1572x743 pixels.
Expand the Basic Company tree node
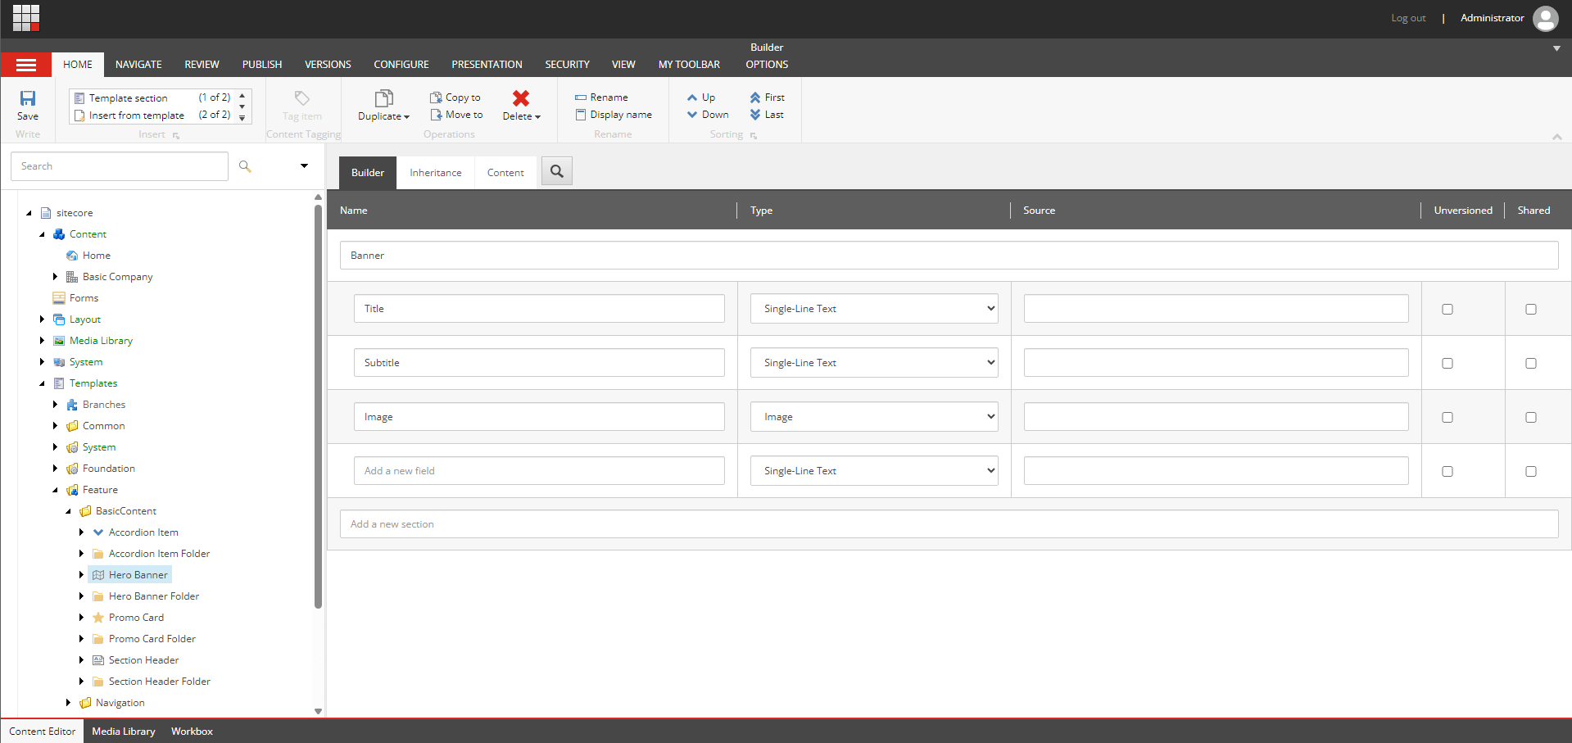(x=55, y=277)
